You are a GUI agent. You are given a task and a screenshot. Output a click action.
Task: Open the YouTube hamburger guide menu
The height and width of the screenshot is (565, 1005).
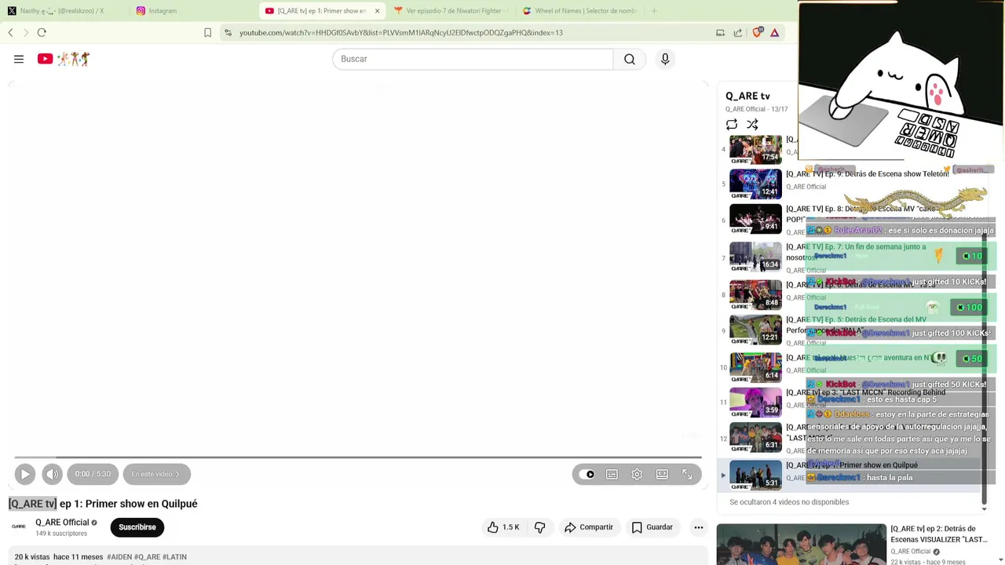point(19,59)
